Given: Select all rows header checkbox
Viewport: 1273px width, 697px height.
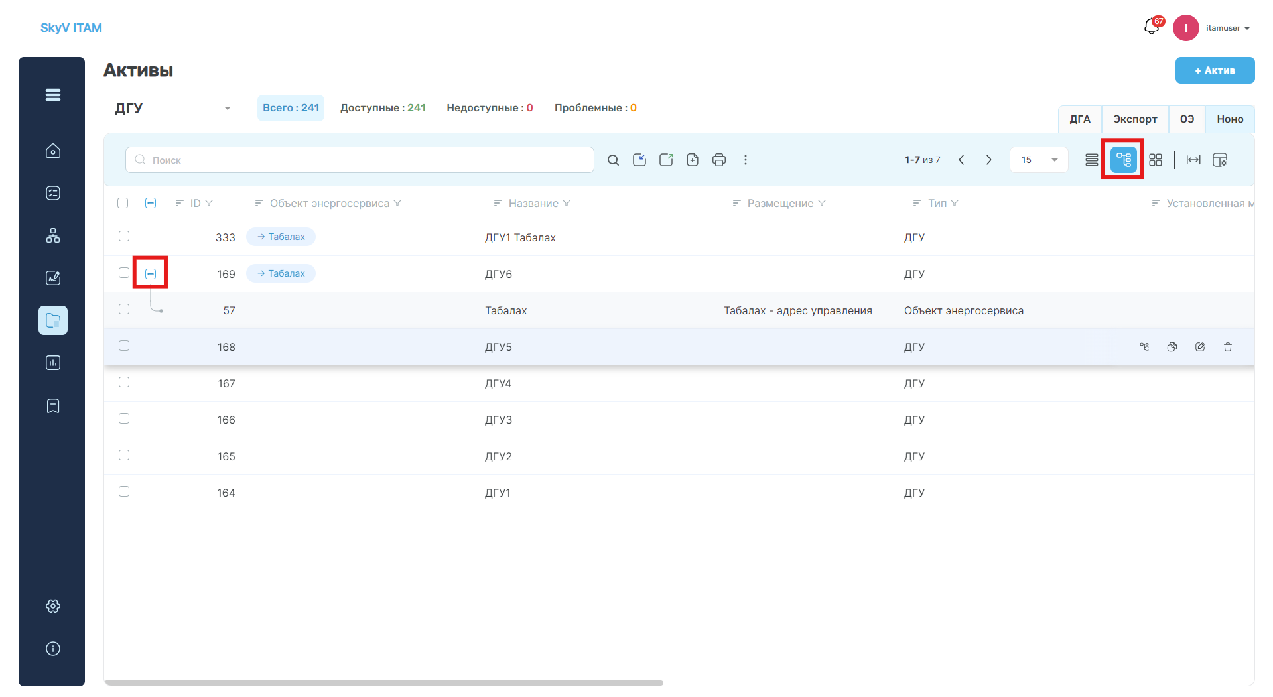Looking at the screenshot, I should tap(123, 203).
